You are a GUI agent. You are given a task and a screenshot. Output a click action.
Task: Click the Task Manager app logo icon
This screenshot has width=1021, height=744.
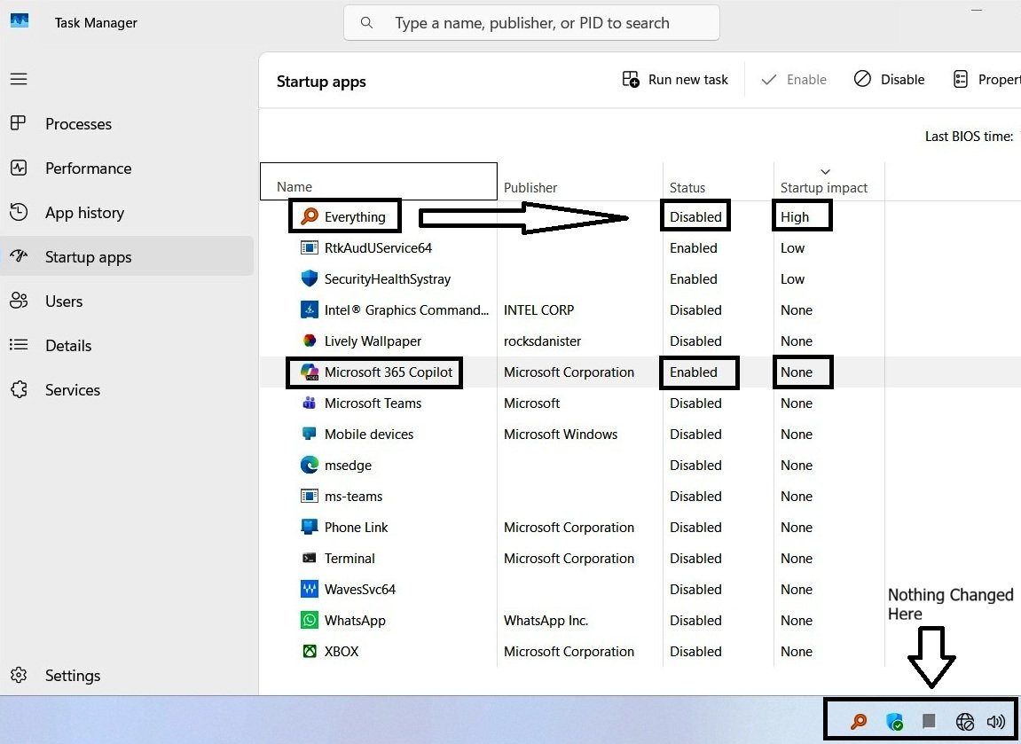click(x=20, y=20)
